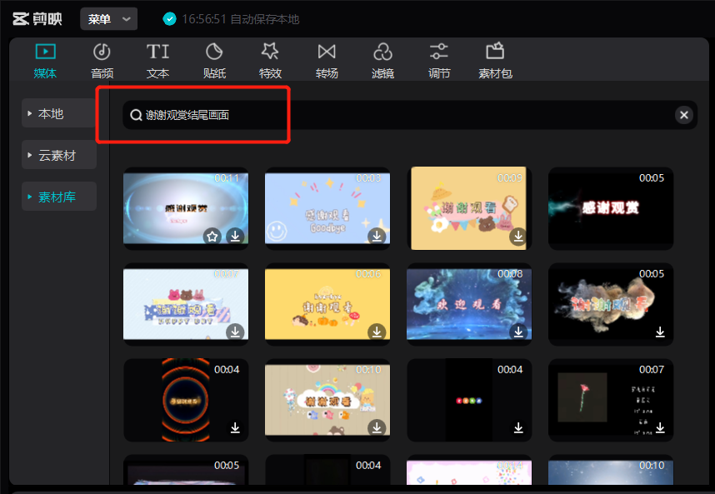Open the 滤镜 filters tab
This screenshot has width=715, height=494.
382,61
